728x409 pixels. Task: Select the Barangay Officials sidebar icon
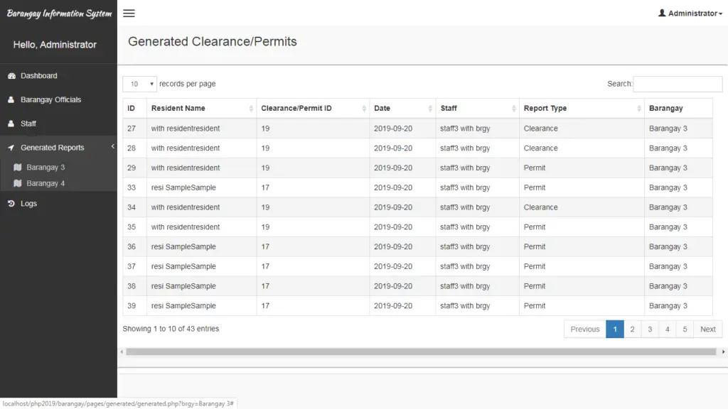[11, 99]
